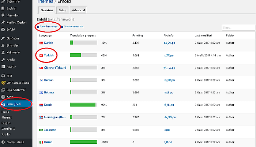The height and width of the screenshot is (147, 256).
Task: Click Dutch pending count 201
Action: pyautogui.click(x=135, y=105)
